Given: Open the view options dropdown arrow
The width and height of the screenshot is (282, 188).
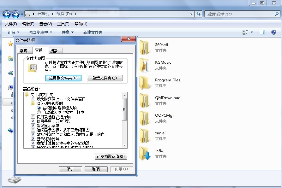Looking at the screenshot, I should [252, 32].
